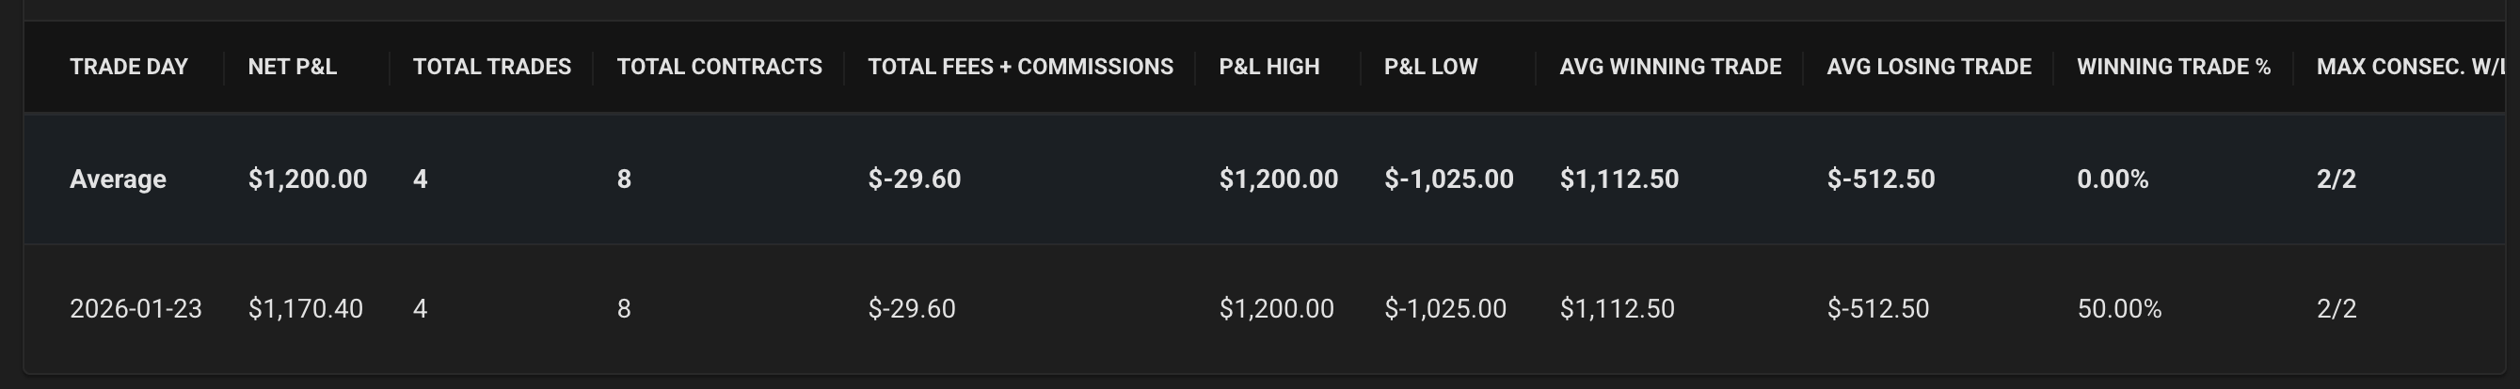Sort by AVG WINNING TRADE header
This screenshot has height=389, width=2520.
(x=1670, y=67)
